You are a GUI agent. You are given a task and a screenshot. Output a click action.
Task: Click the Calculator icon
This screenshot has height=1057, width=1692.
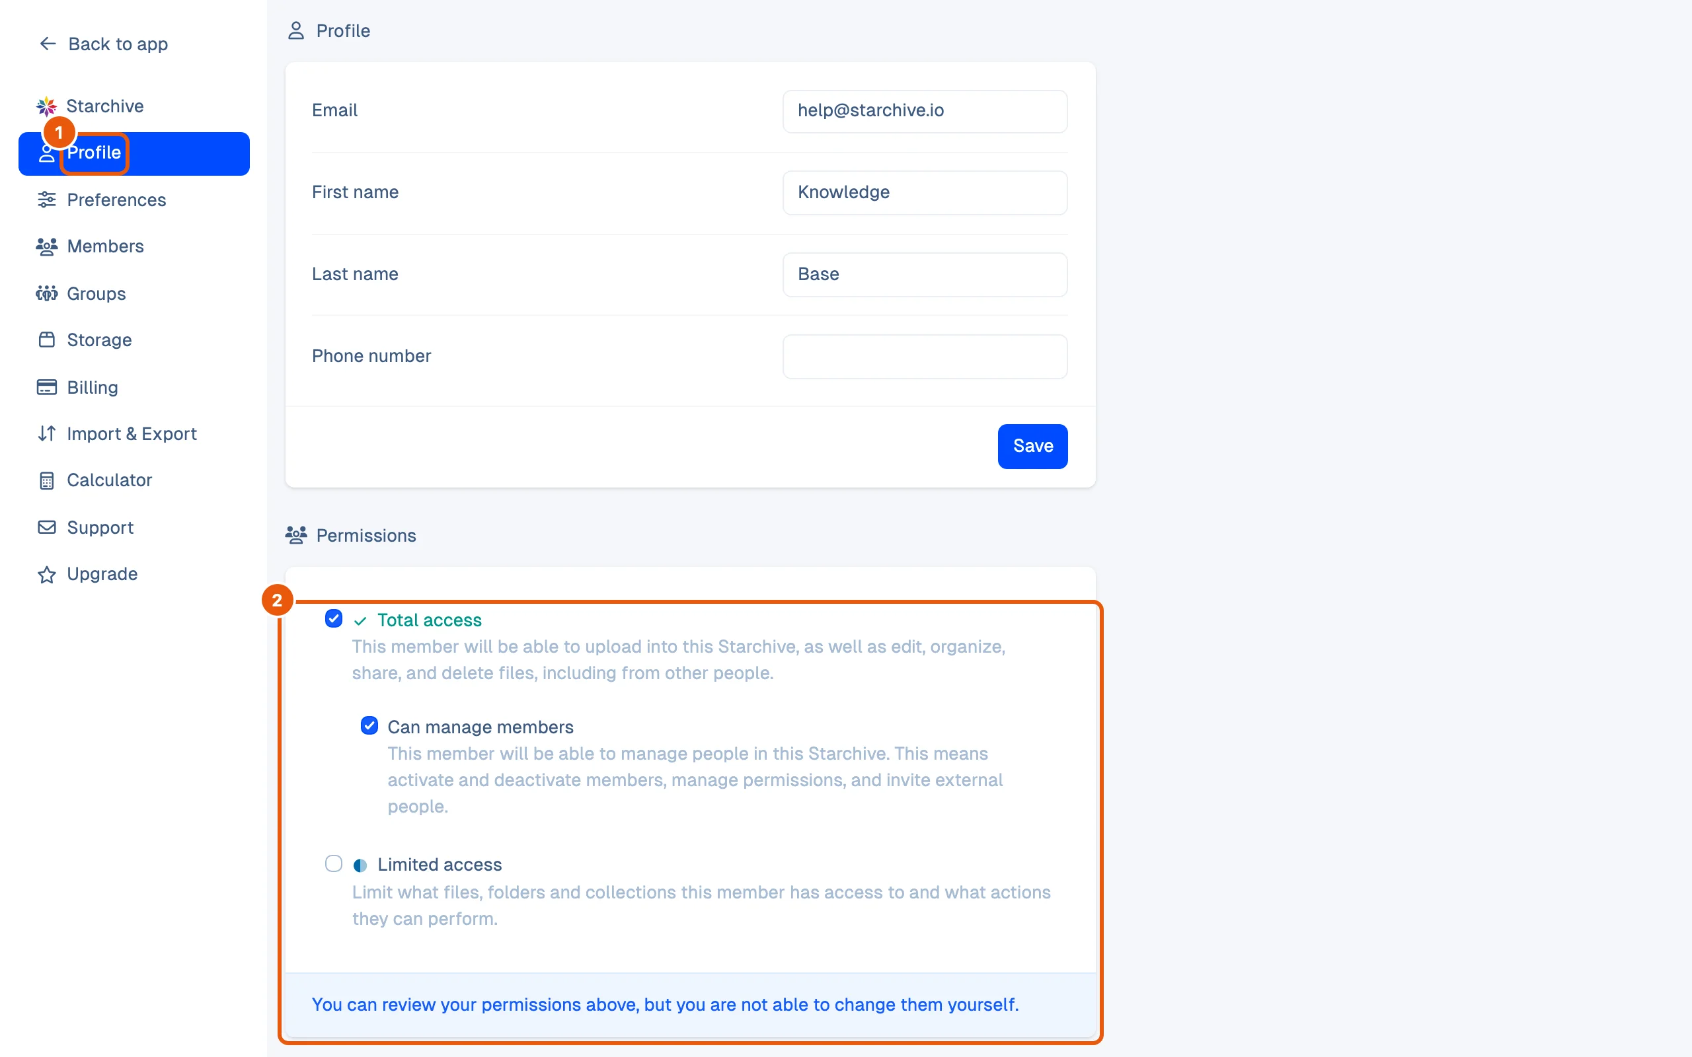(x=47, y=481)
